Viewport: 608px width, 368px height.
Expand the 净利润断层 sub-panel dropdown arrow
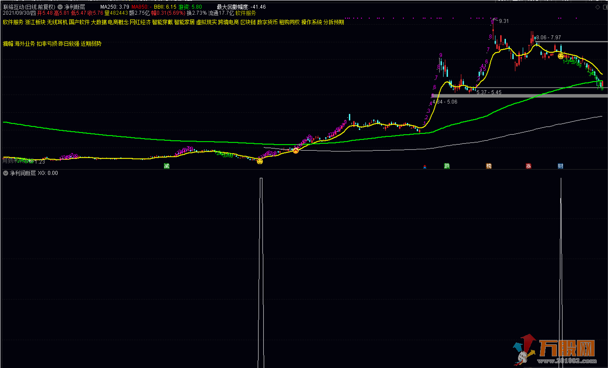click(6, 173)
